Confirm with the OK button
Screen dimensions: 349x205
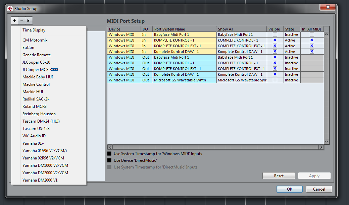pos(289,189)
